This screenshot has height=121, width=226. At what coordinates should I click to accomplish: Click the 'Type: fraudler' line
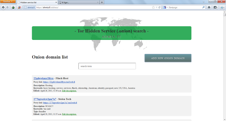pyautogui.click(x=40, y=111)
